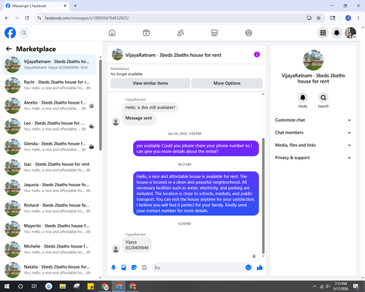This screenshot has width=365, height=292.
Task: Open the VijayaRatnam conversation in the list
Action: tap(49, 64)
